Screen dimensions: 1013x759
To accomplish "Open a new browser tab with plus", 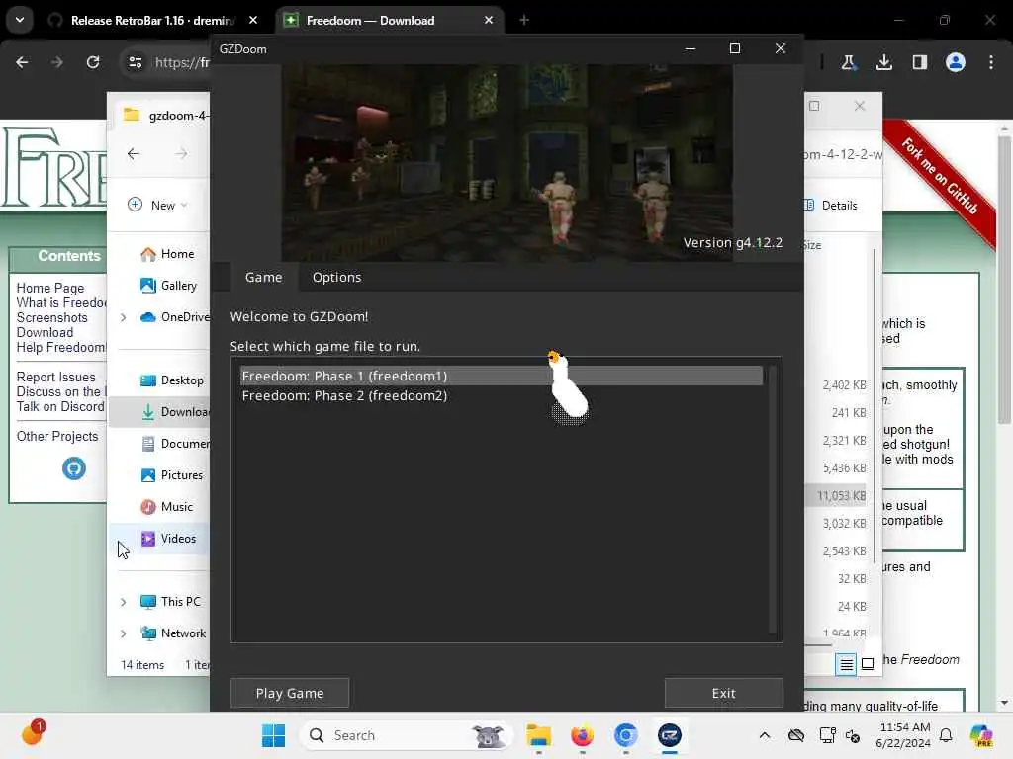I will click(x=524, y=21).
